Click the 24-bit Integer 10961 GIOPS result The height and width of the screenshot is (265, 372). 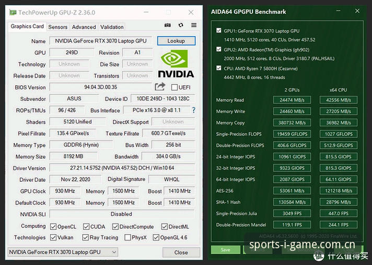[292, 157]
